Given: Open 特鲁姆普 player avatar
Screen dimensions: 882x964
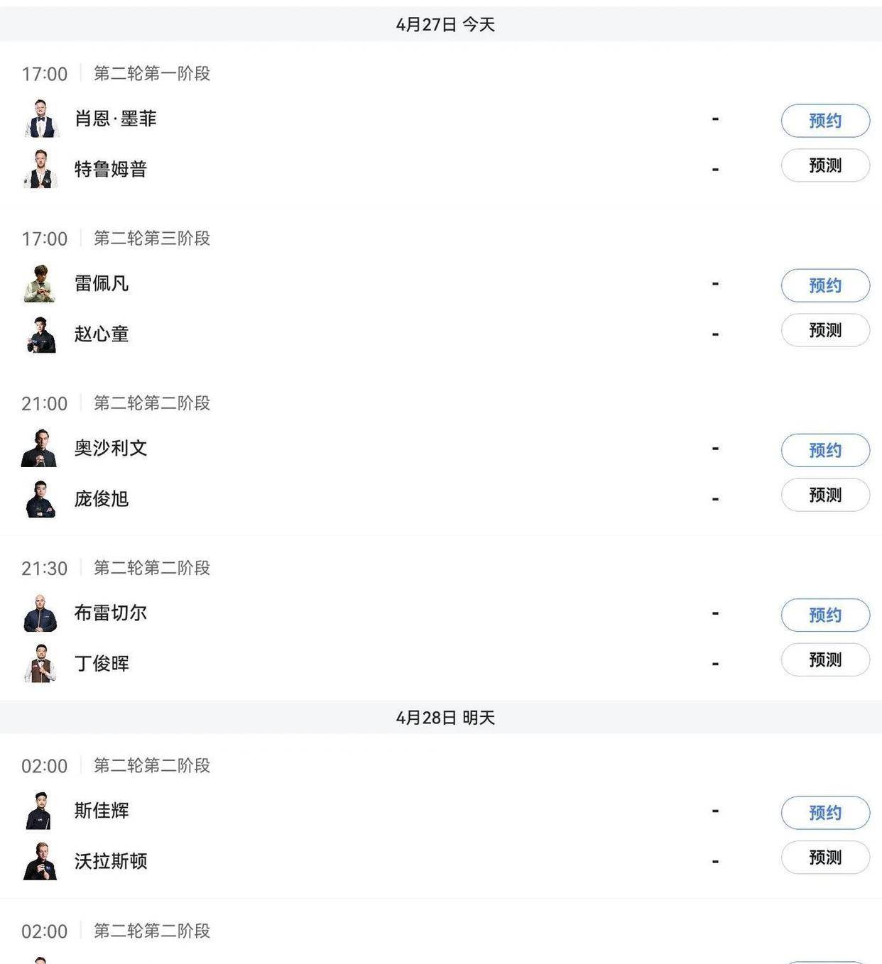Looking at the screenshot, I should pos(40,169).
